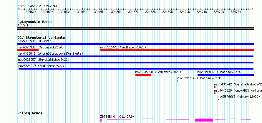Click the 32467k ruler tick label
The image size is (262, 123).
133,12
